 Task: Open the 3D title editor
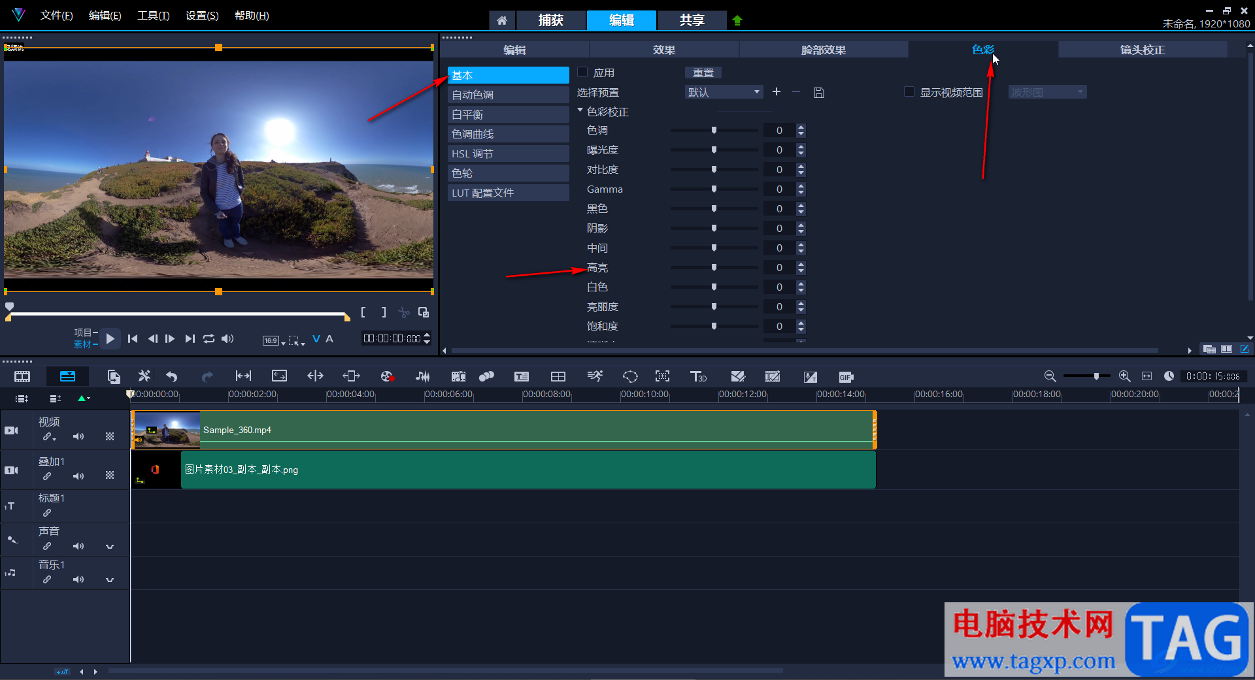tap(699, 376)
